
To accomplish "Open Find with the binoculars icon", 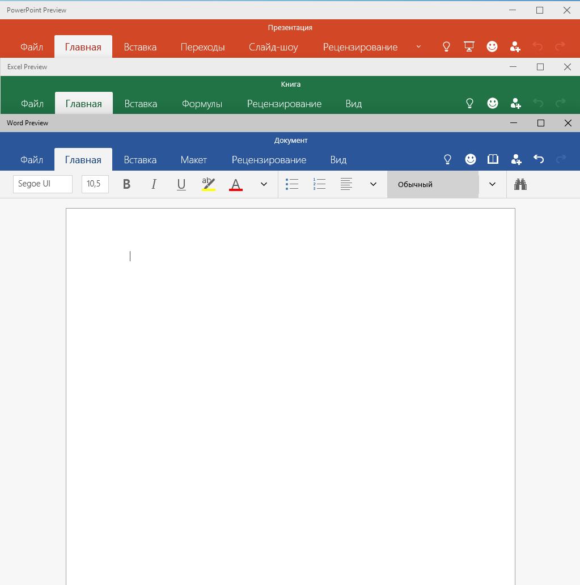I will [x=520, y=184].
